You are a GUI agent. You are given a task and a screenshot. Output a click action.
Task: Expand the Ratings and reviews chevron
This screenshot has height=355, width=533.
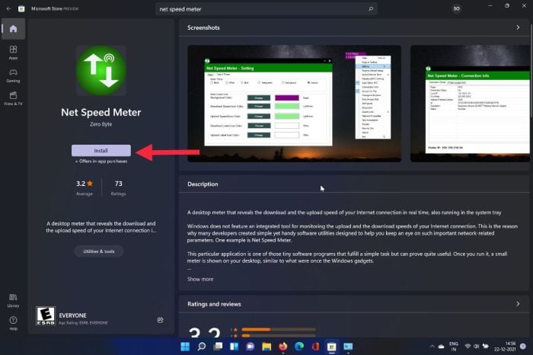coord(518,304)
